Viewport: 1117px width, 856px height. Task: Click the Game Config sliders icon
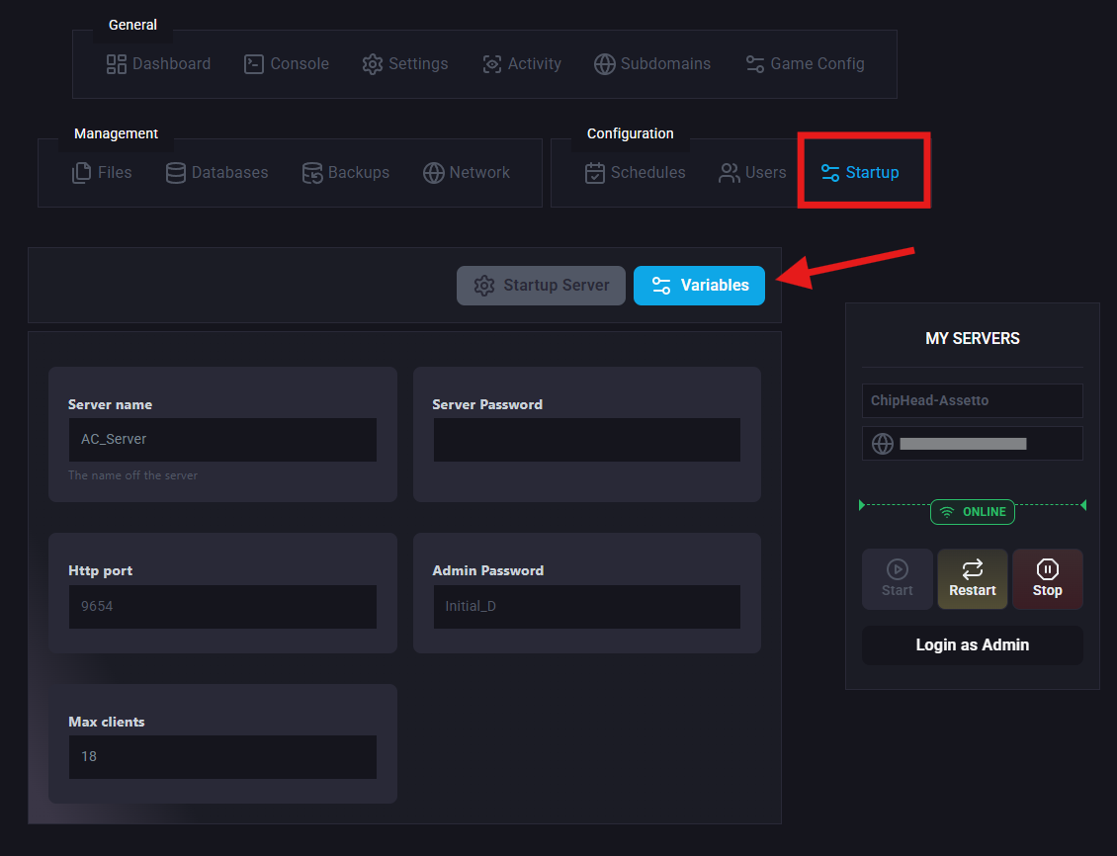click(755, 64)
